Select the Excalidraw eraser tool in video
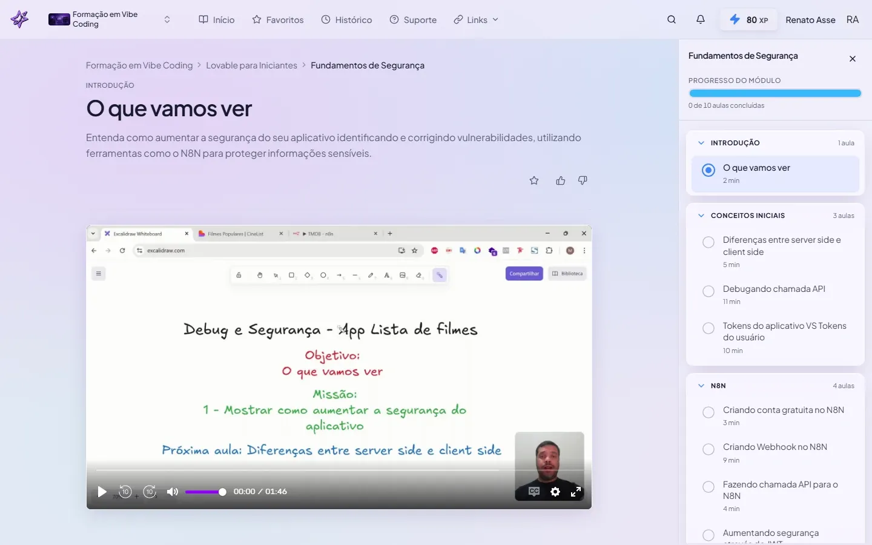 coord(418,276)
